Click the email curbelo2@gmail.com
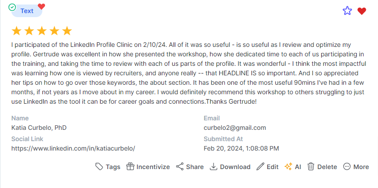This screenshot has width=378, height=188. [x=235, y=128]
